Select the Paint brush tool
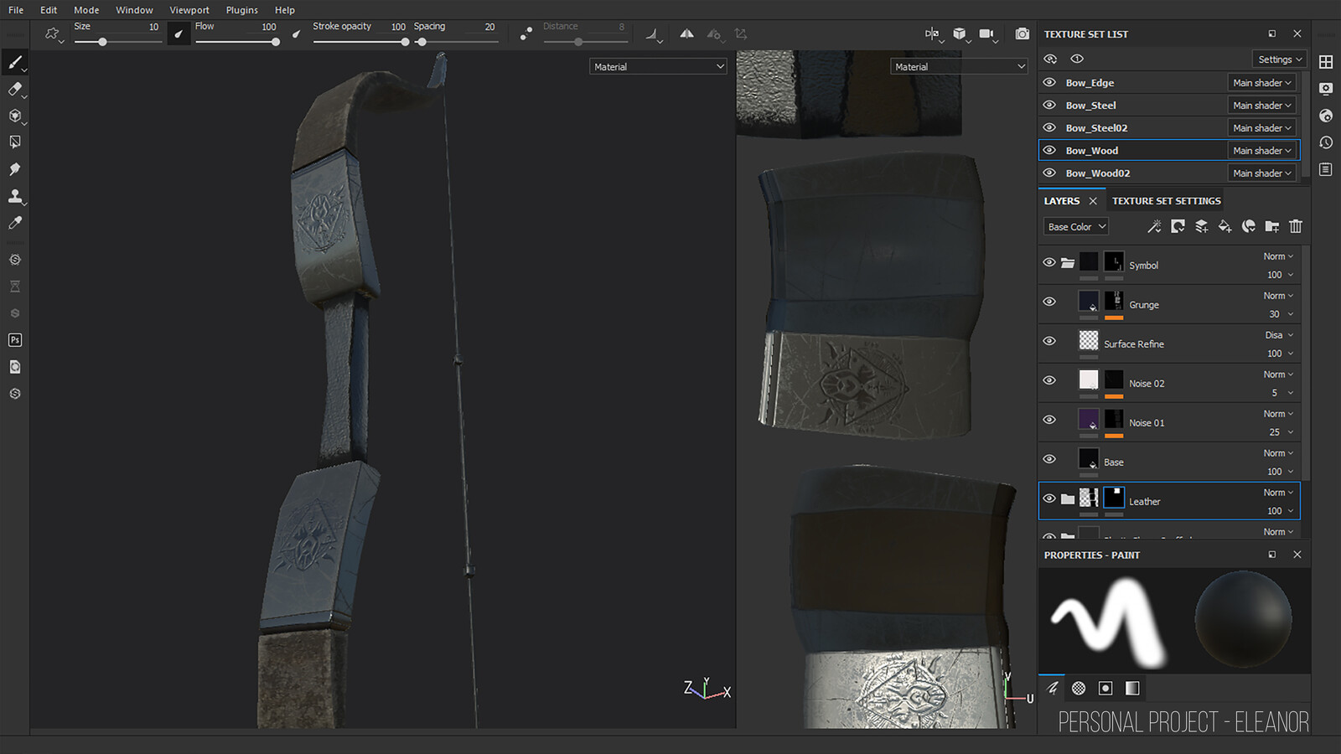The image size is (1341, 754). 14,63
